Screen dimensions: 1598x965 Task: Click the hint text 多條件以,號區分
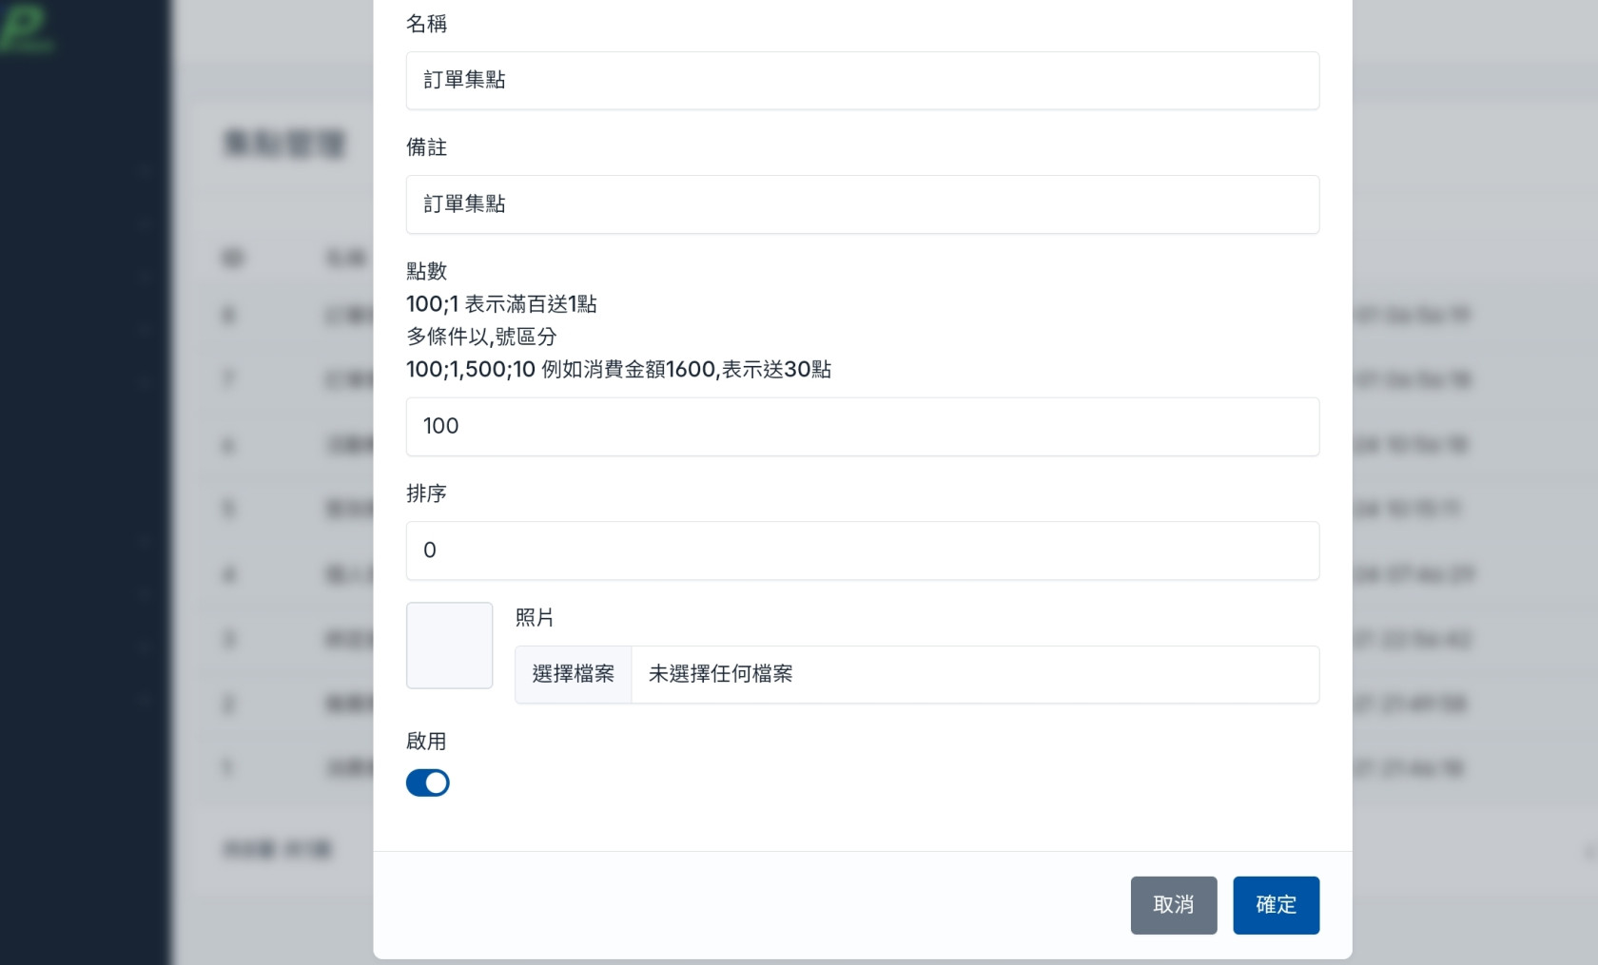(x=481, y=337)
